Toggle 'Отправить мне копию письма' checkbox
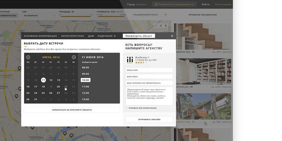Image resolution: width=282 pixels, height=141 pixels. [x=127, y=108]
